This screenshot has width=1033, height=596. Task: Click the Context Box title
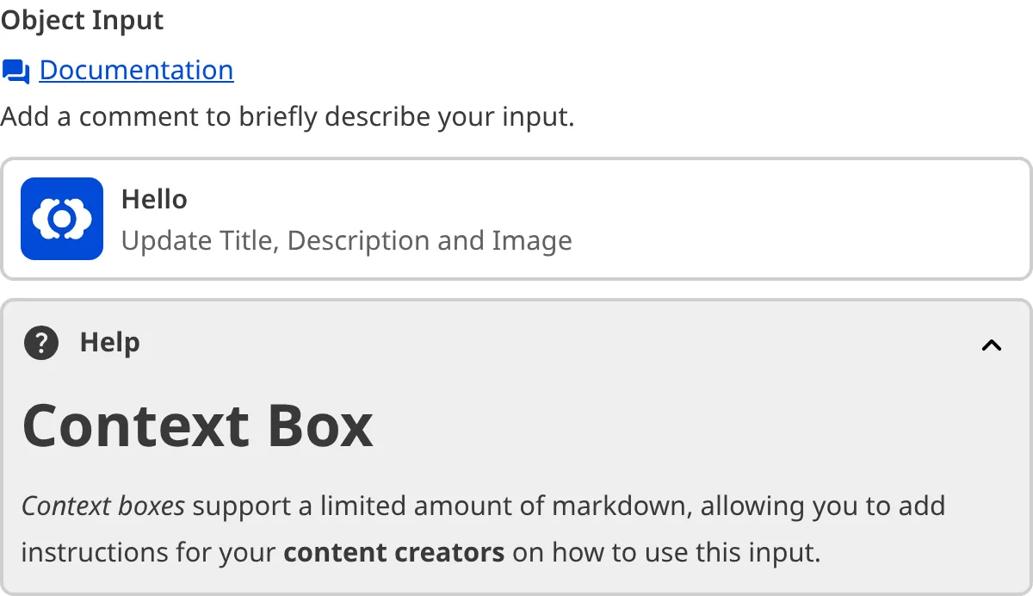(x=199, y=425)
